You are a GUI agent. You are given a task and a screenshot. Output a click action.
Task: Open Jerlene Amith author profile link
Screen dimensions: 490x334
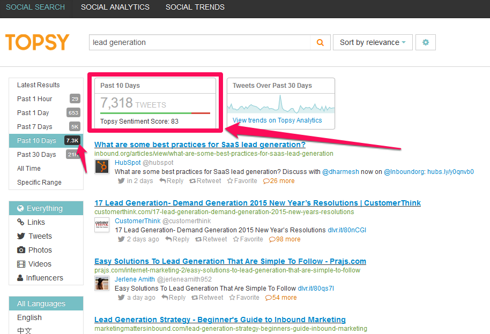pos(135,279)
